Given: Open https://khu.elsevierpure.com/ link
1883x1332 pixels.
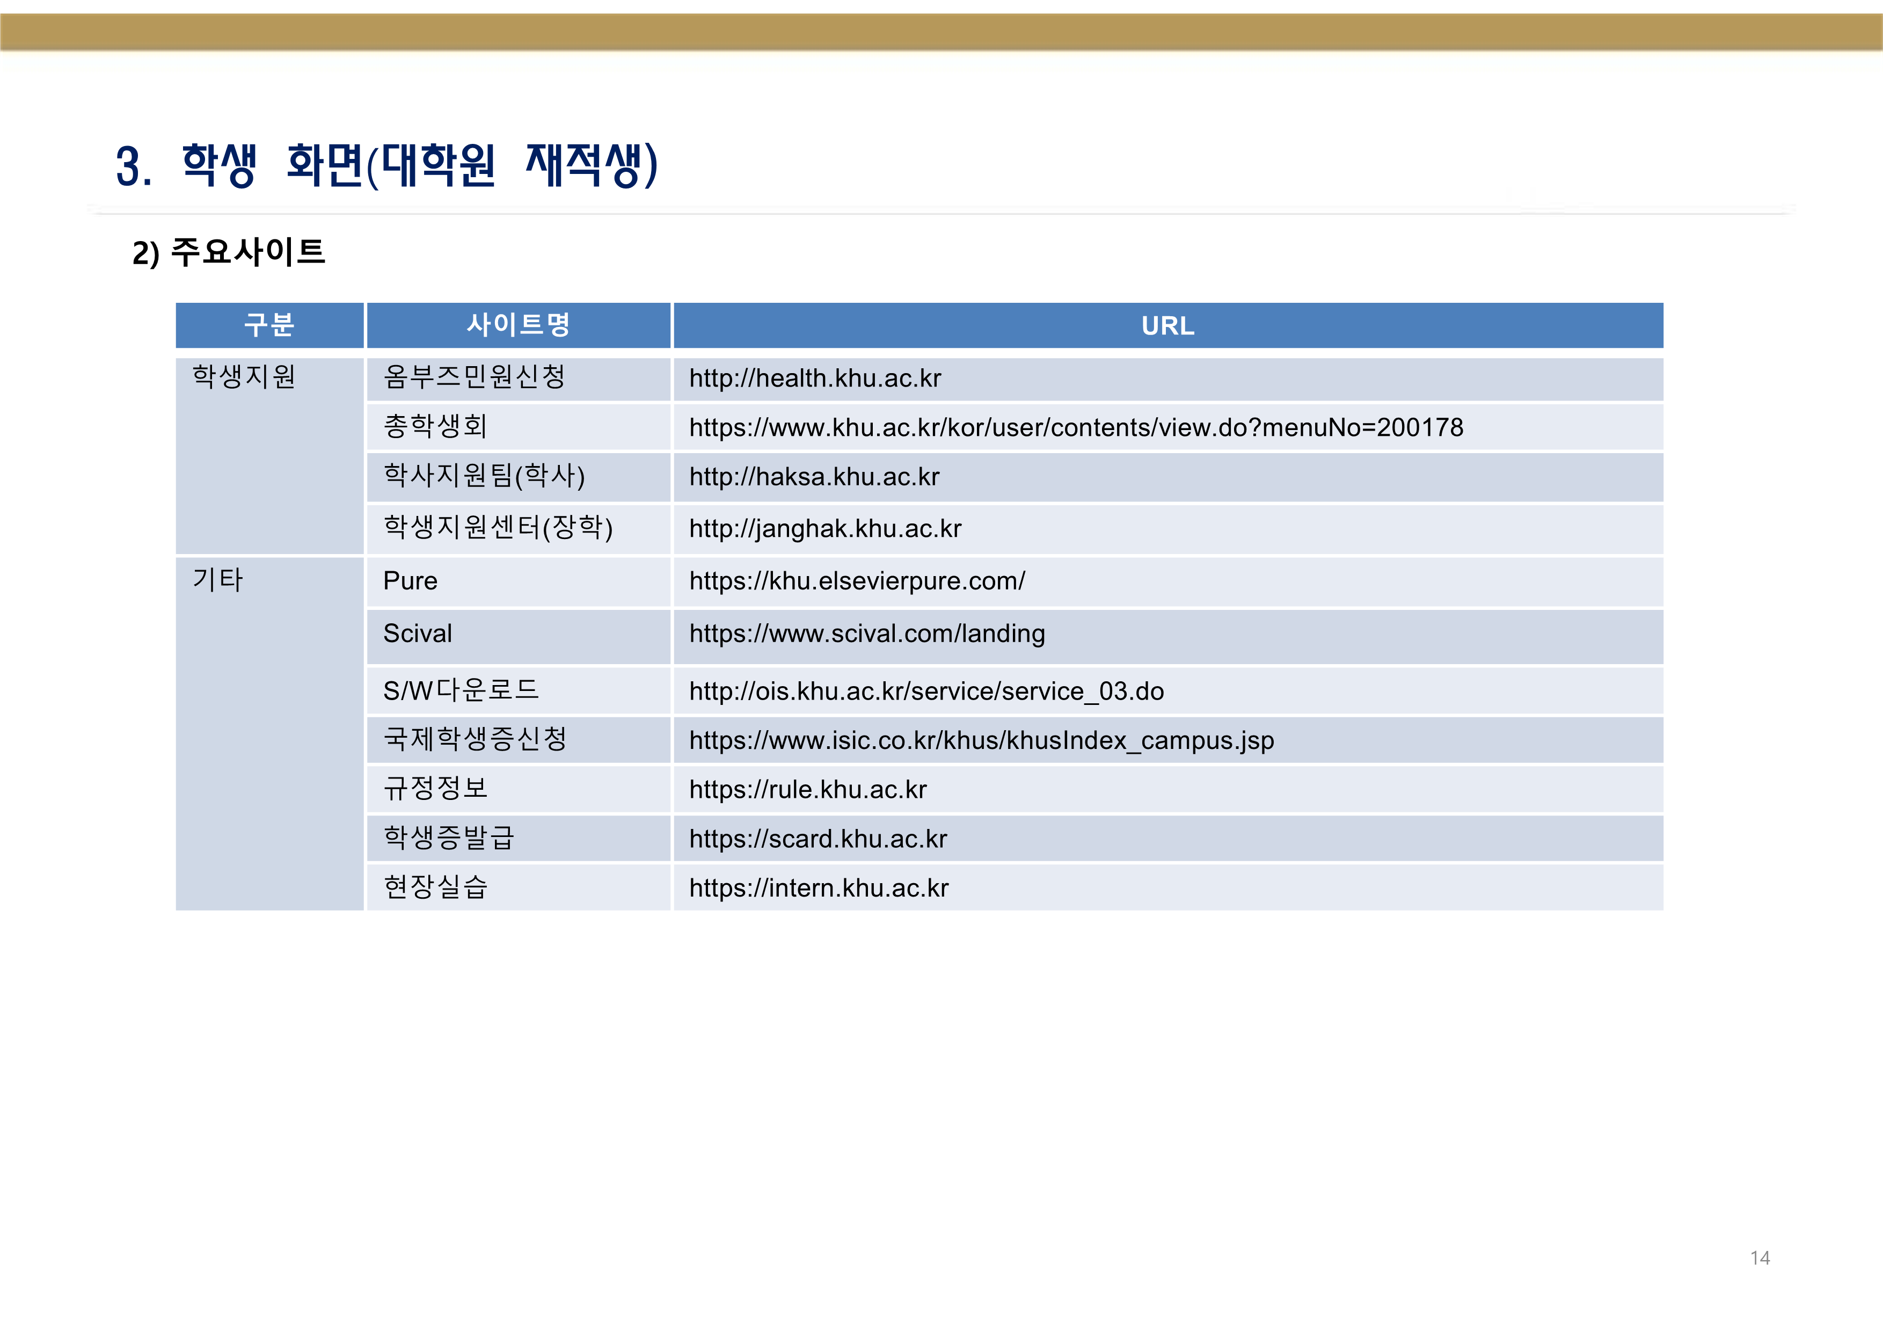Looking at the screenshot, I should 857,581.
